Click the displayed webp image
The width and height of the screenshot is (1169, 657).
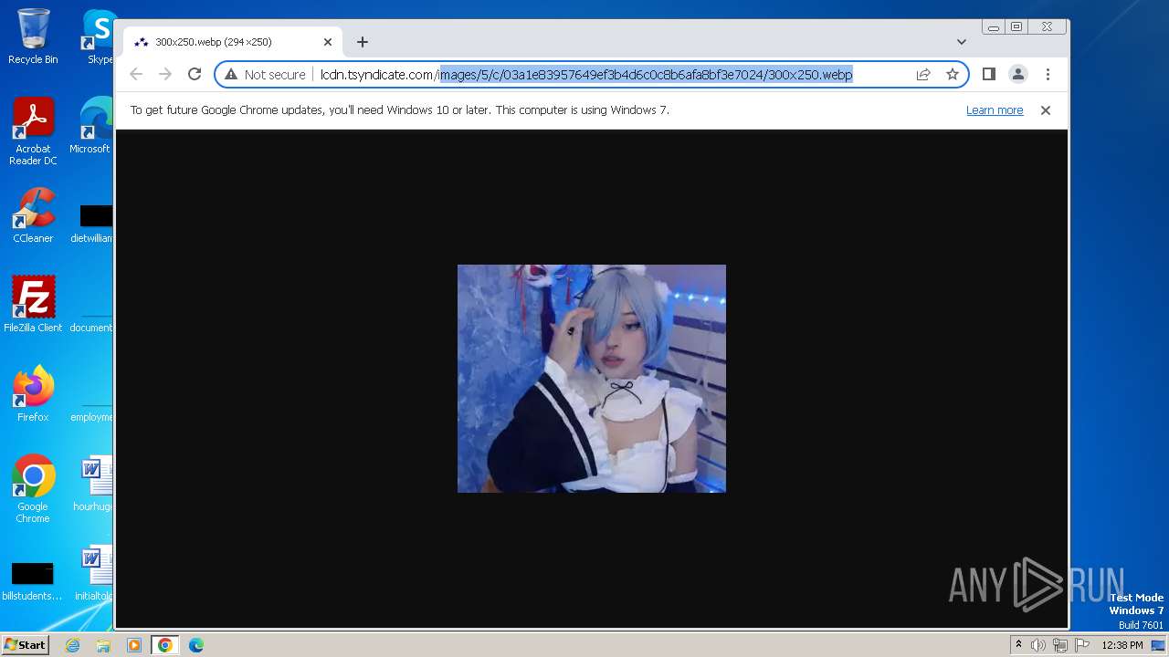click(592, 379)
